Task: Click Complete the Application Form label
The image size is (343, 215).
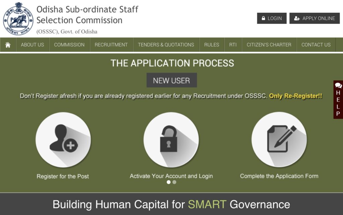Action: click(x=279, y=176)
